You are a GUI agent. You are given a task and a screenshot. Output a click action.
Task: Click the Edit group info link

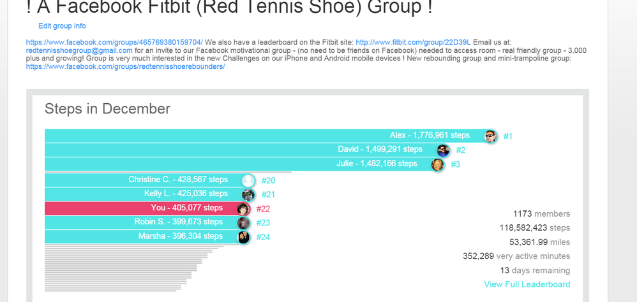[62, 26]
